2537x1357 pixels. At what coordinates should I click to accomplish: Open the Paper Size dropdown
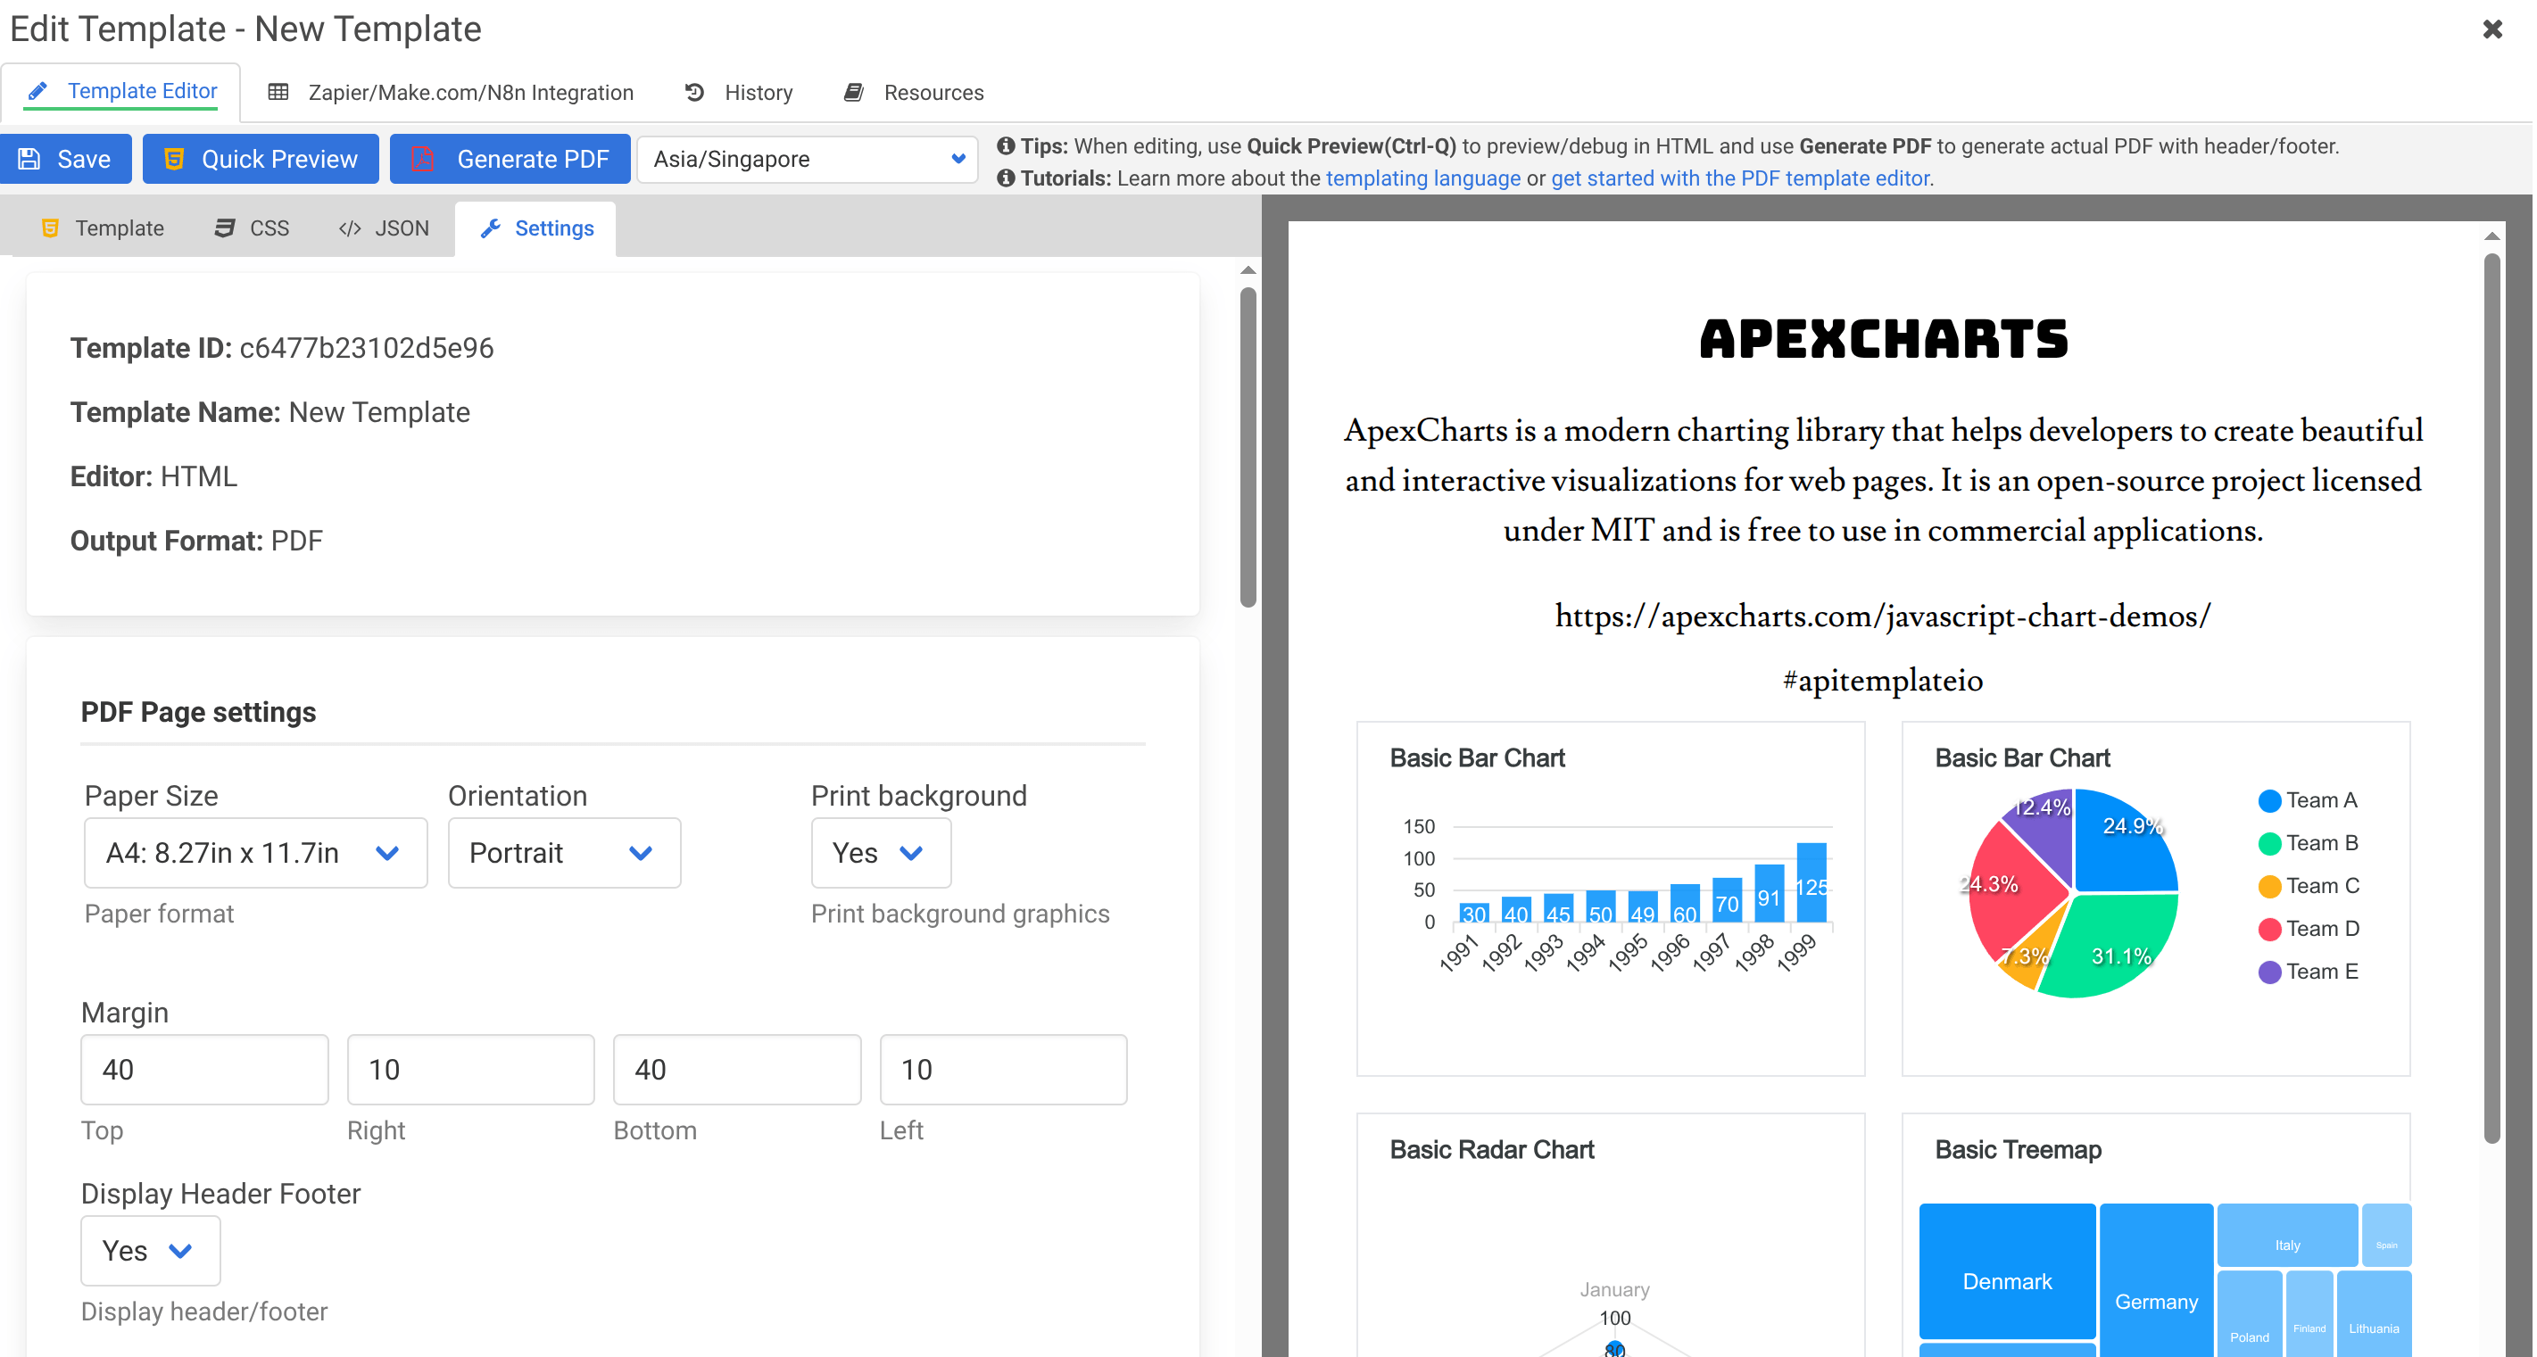[255, 853]
